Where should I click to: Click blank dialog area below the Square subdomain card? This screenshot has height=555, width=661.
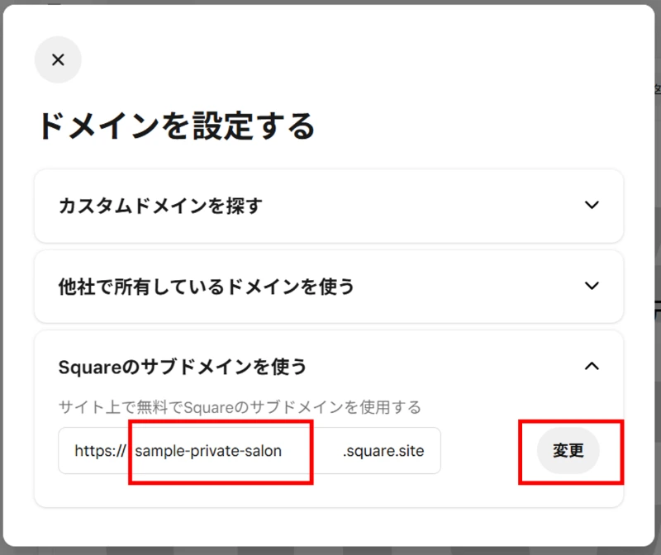click(330, 527)
